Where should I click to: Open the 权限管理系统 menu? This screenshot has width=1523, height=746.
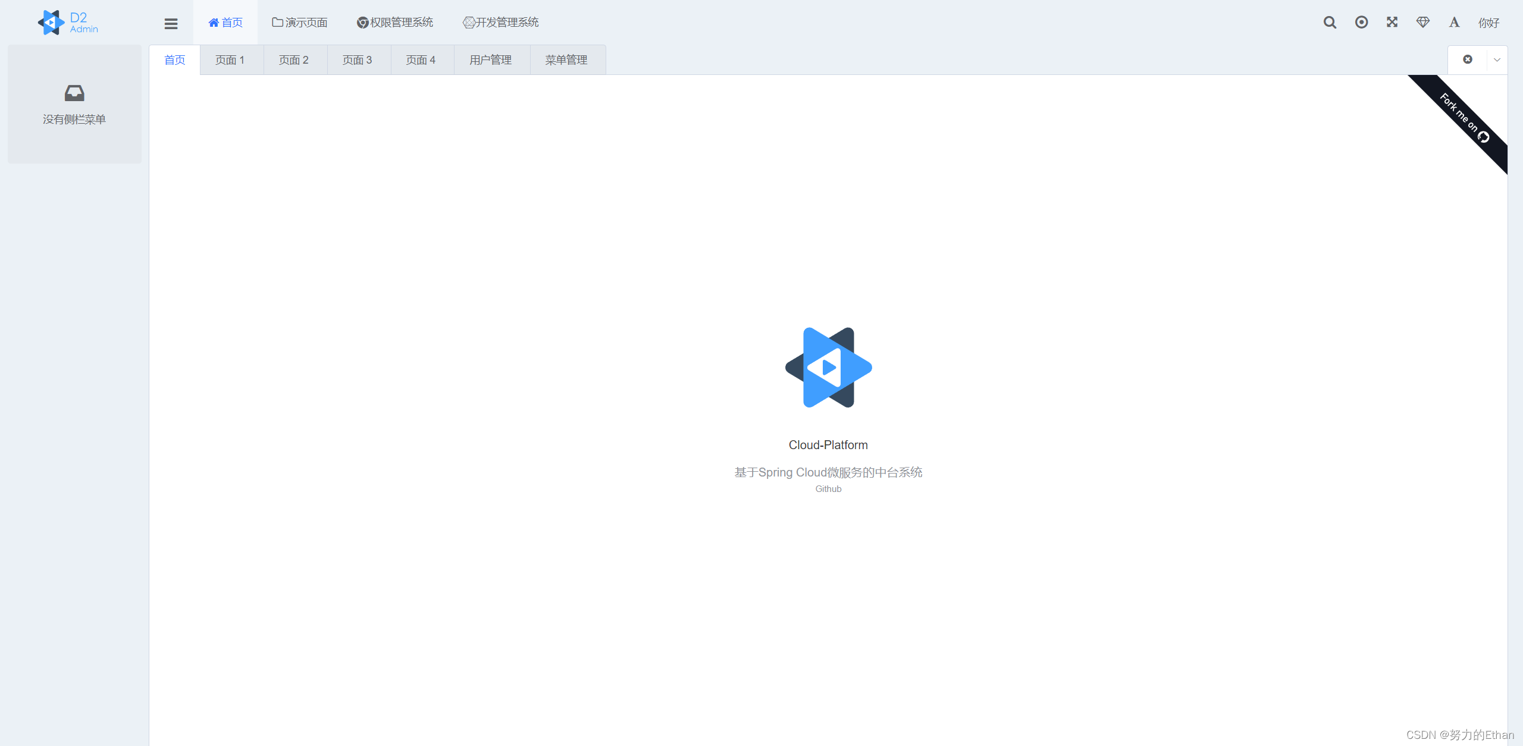395,23
